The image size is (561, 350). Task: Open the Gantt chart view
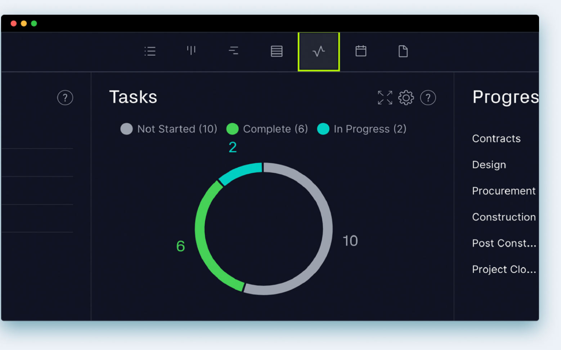tap(234, 51)
